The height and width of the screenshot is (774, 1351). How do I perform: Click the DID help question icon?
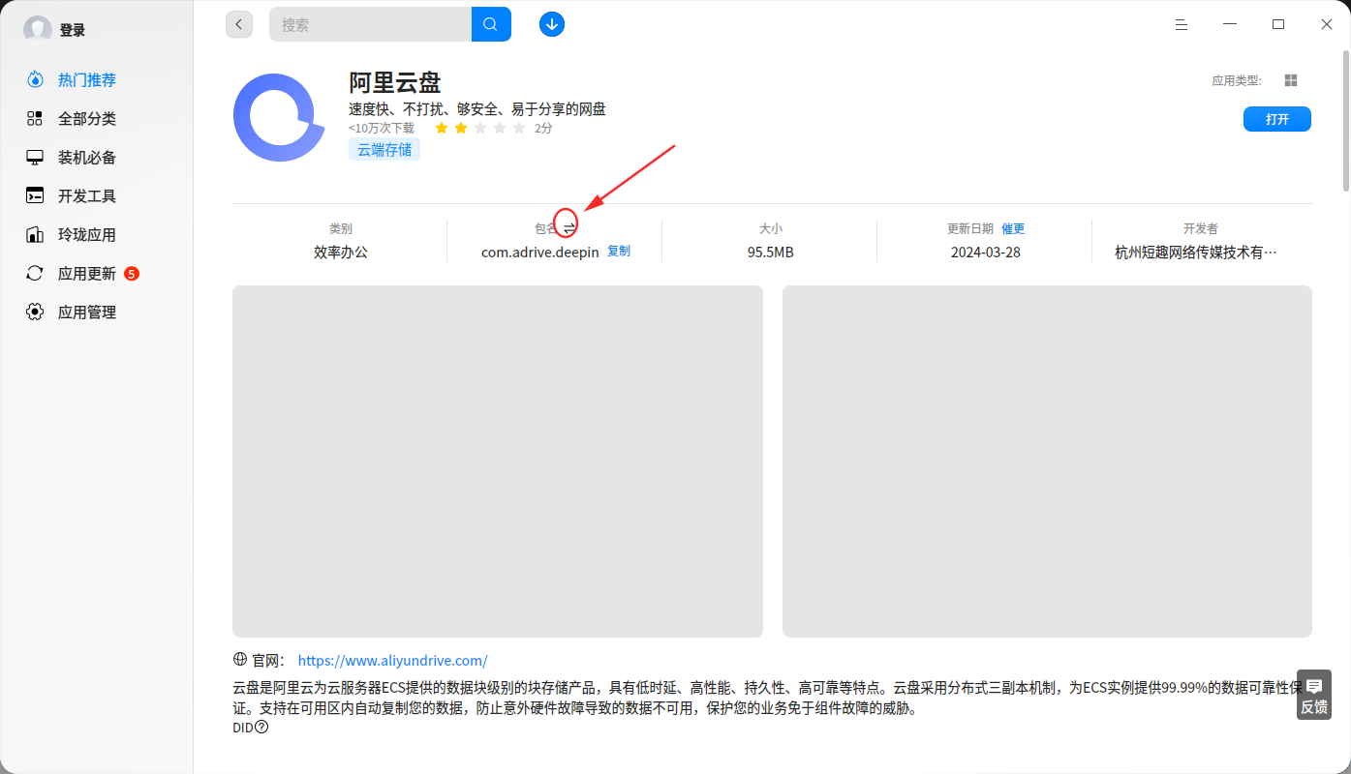[261, 727]
